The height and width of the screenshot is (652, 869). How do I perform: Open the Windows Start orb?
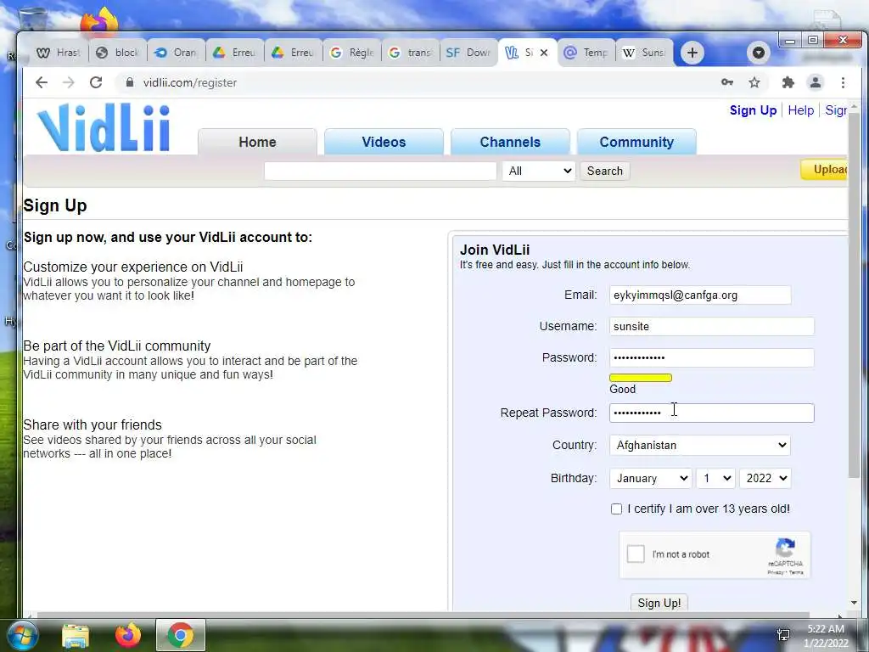22,635
